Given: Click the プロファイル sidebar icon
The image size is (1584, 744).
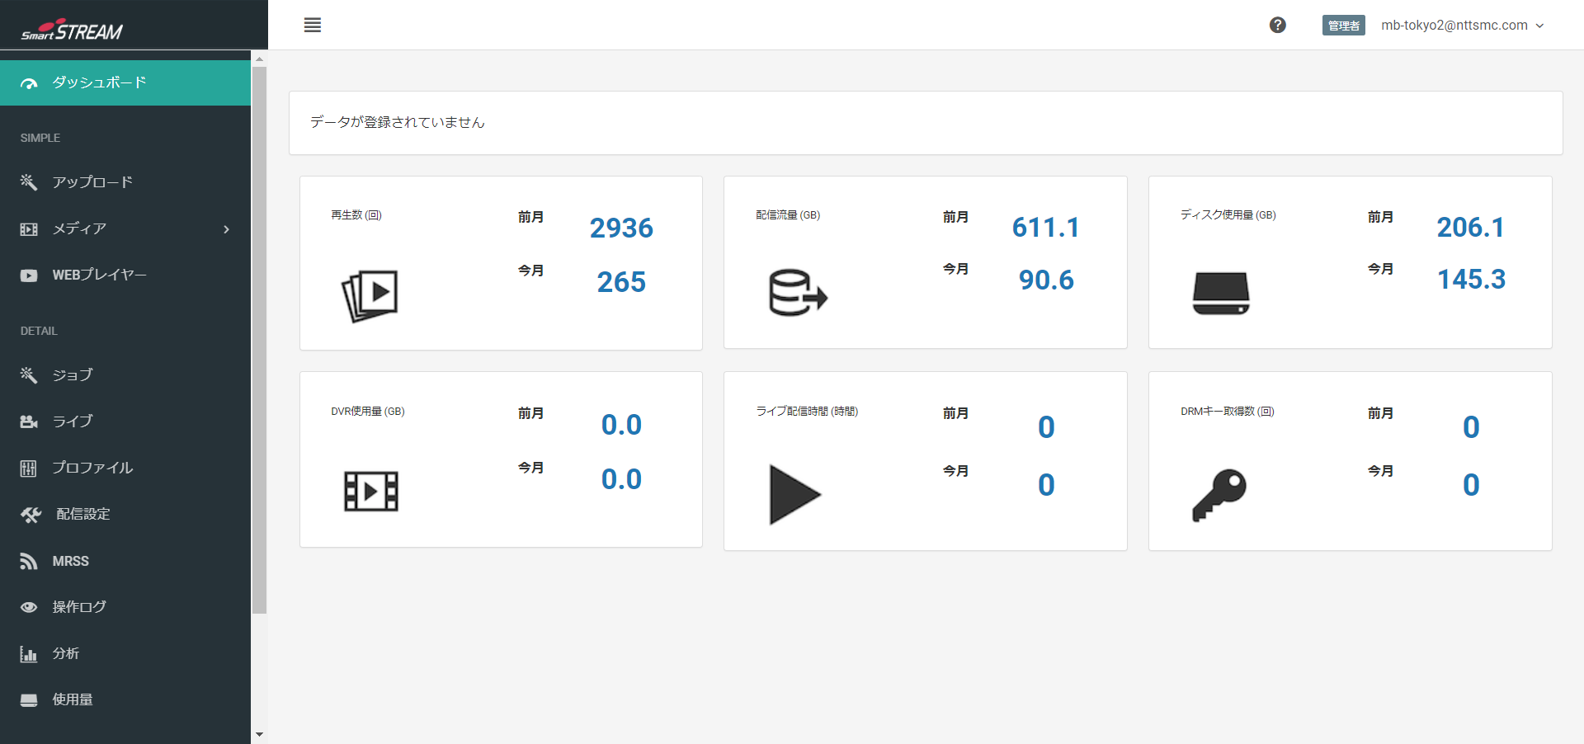Looking at the screenshot, I should tap(29, 469).
